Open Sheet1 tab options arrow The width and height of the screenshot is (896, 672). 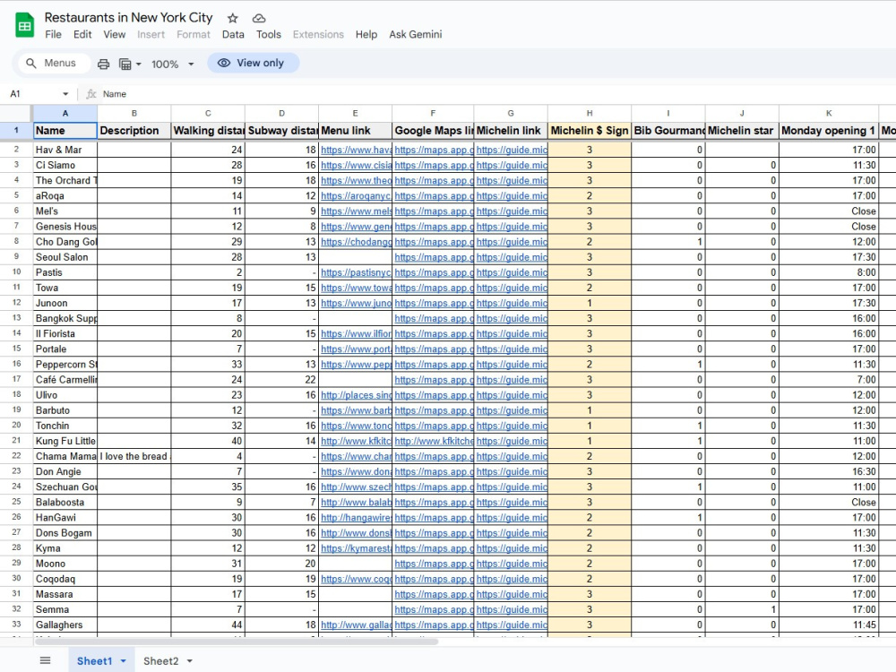123,661
